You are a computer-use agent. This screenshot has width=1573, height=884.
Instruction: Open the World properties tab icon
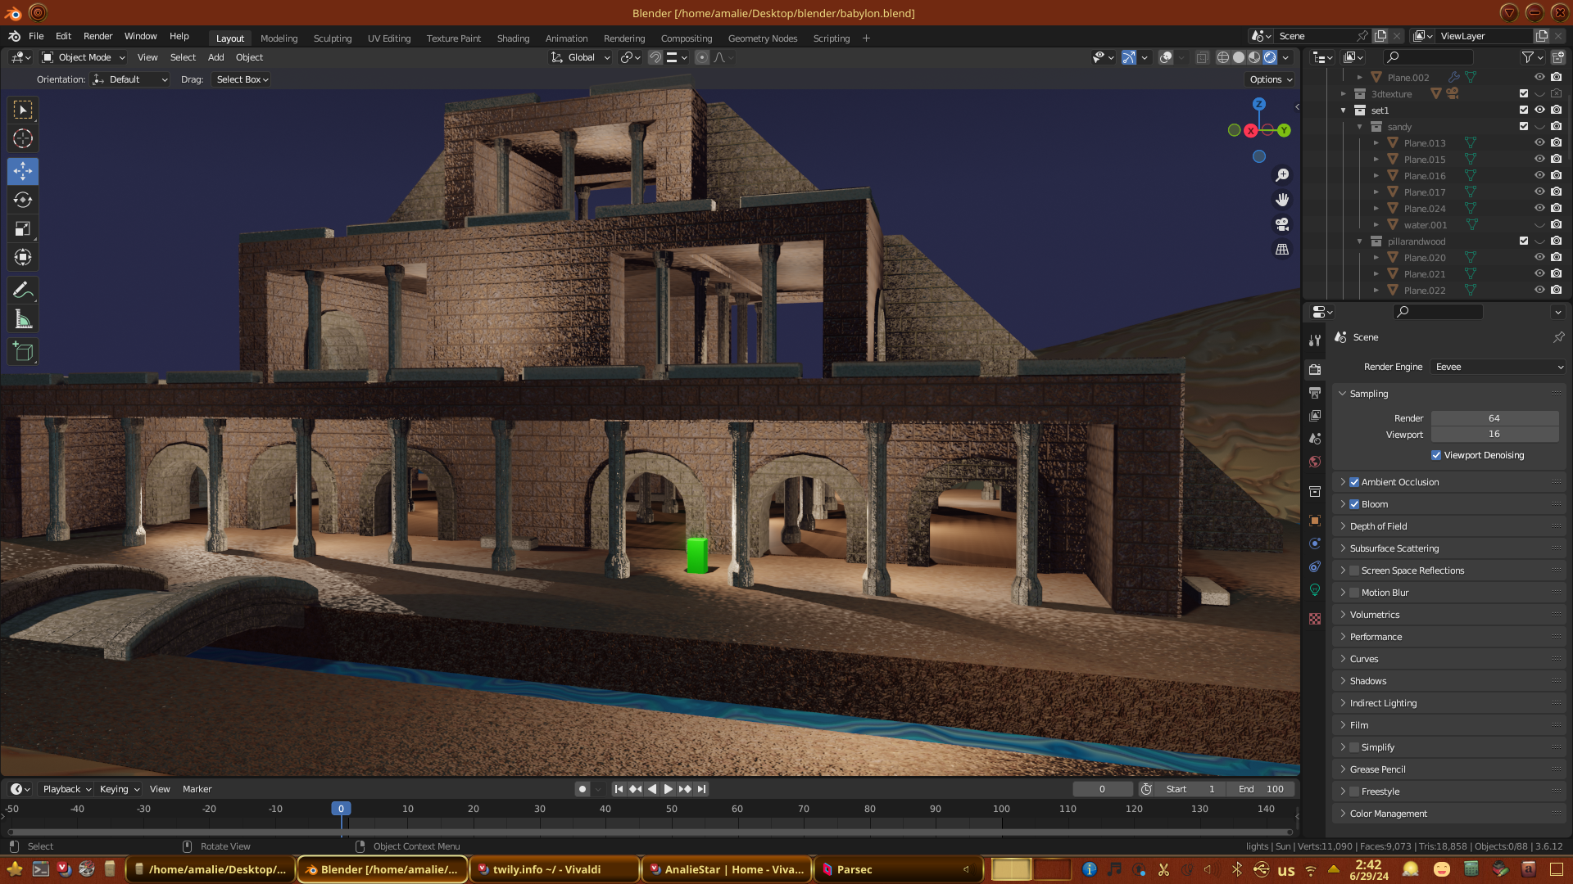pos(1315,462)
